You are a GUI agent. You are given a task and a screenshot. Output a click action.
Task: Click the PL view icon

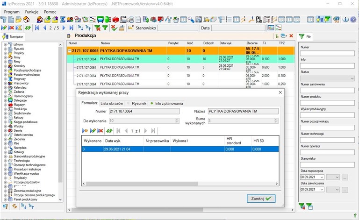tap(258, 20)
